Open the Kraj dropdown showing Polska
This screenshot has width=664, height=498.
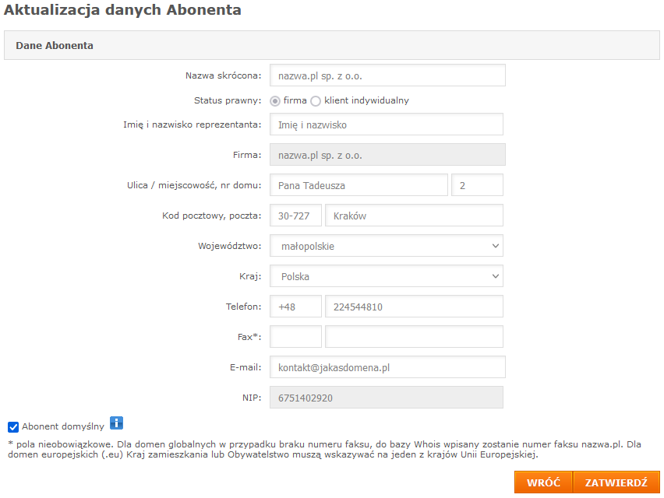pyautogui.click(x=387, y=276)
